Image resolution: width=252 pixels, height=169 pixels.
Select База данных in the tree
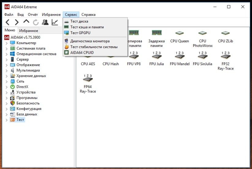[x=24, y=114]
